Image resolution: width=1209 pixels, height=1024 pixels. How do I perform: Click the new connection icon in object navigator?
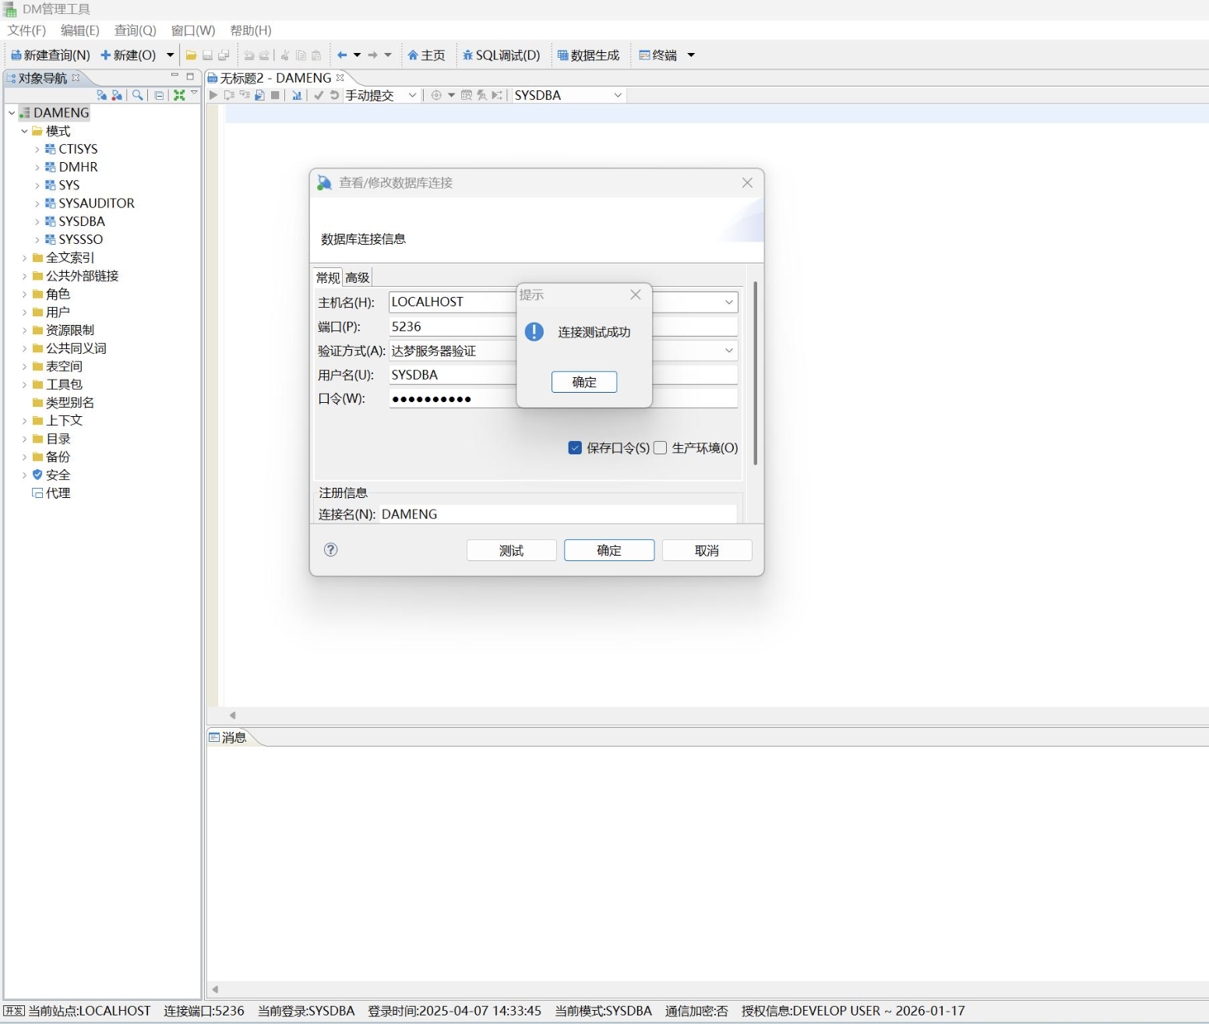101,95
